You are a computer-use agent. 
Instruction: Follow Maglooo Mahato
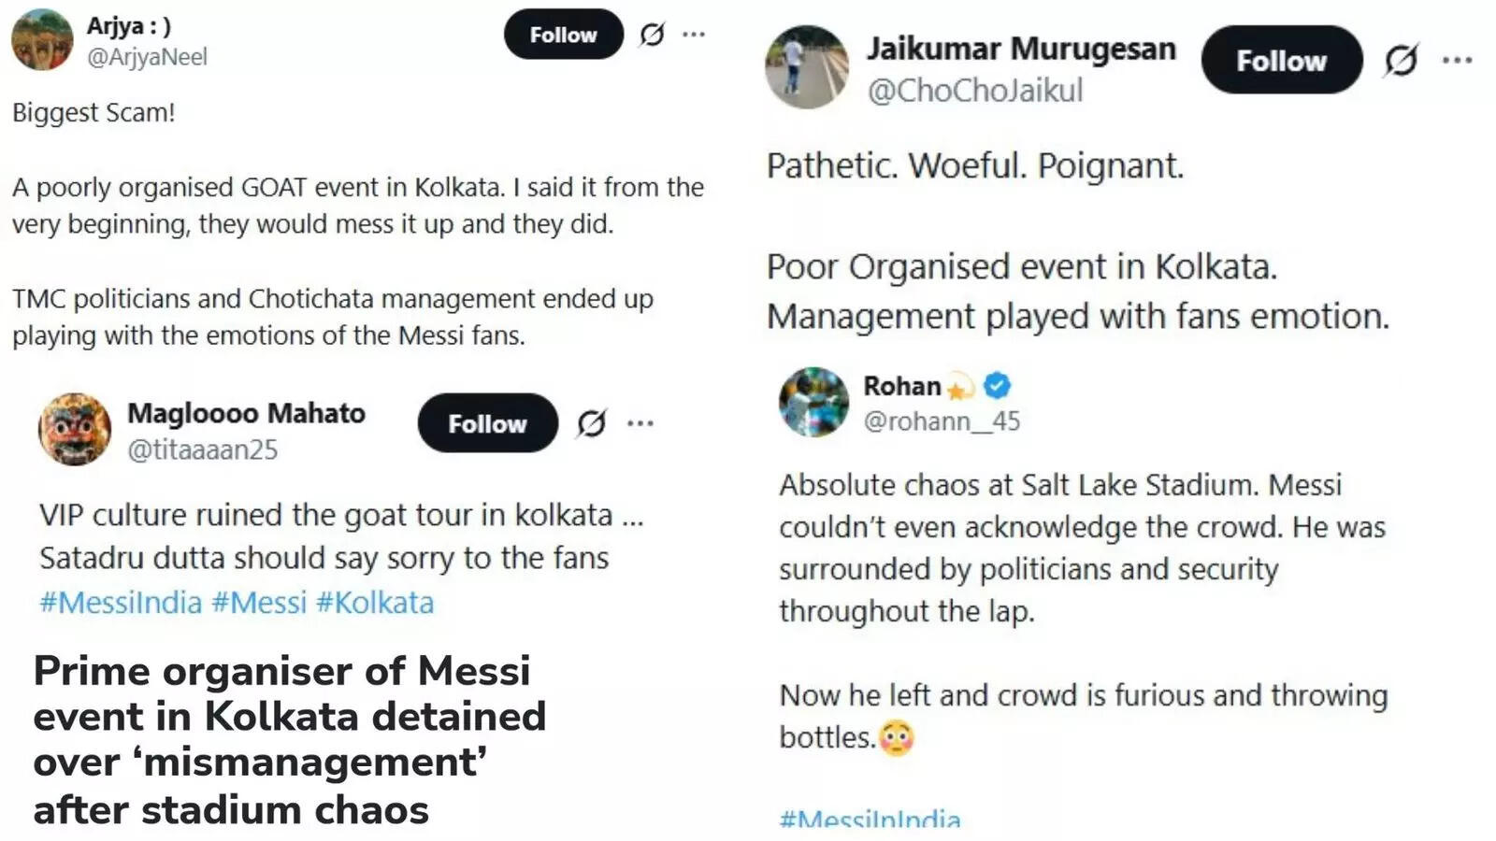pyautogui.click(x=487, y=423)
